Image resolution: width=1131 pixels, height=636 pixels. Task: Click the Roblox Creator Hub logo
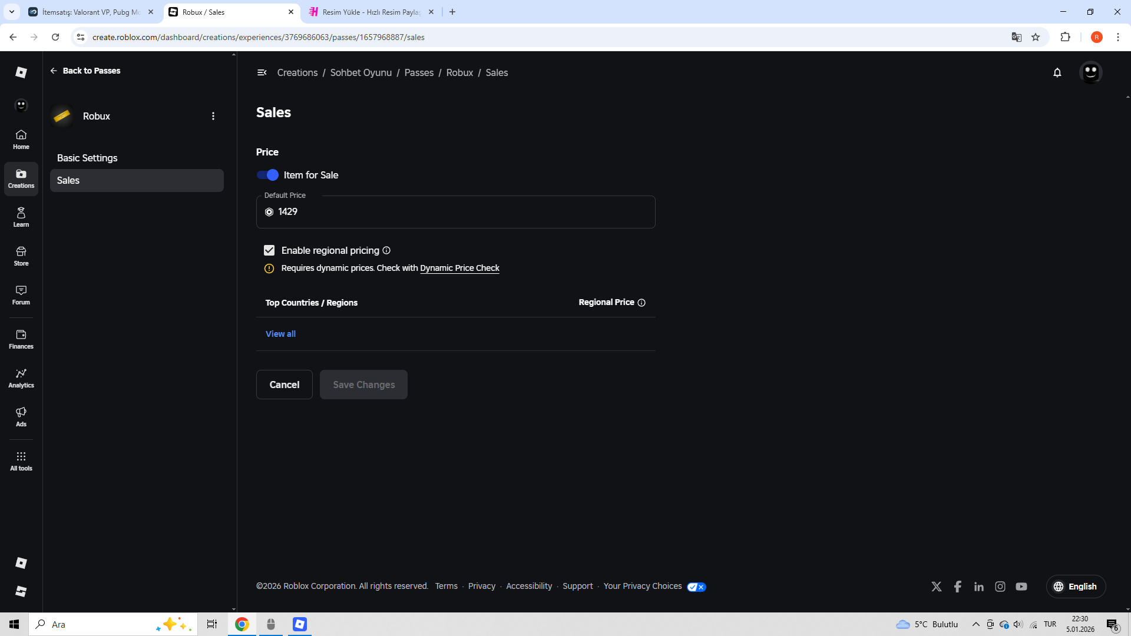coord(21,72)
